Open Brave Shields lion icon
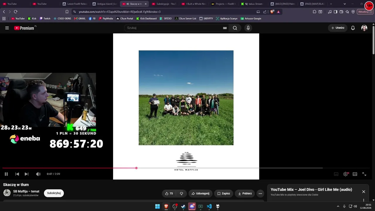The width and height of the screenshot is (375, 211). click(x=272, y=12)
